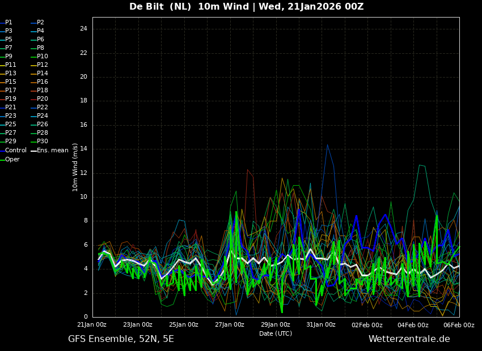
Task: Click the P30 legend entry
Action: coord(43,142)
